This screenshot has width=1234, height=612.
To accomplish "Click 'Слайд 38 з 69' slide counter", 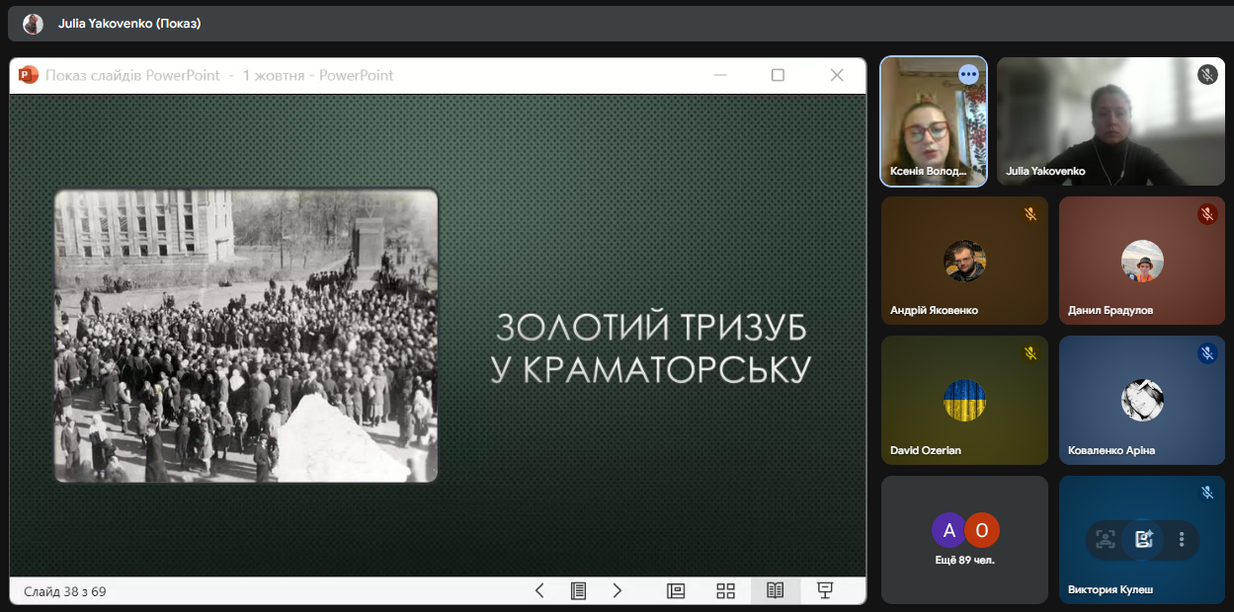I will click(x=65, y=591).
